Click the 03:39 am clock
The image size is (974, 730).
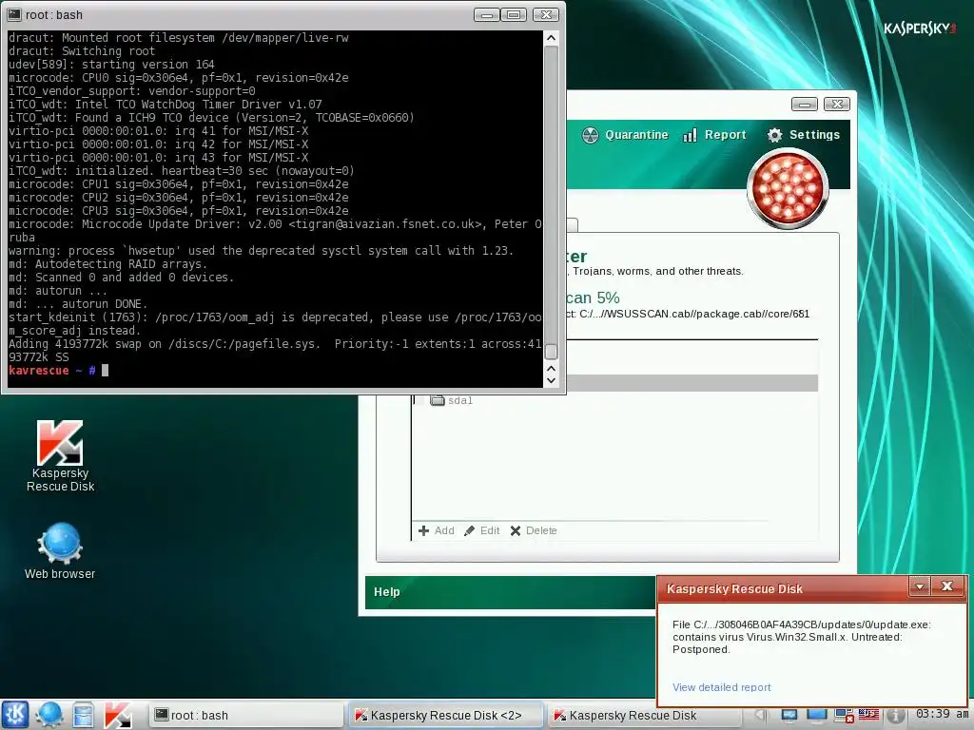click(x=942, y=714)
